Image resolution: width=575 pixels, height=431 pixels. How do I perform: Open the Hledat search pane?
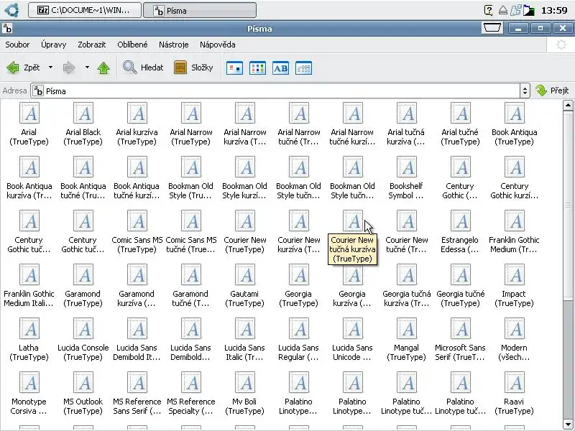click(x=143, y=68)
